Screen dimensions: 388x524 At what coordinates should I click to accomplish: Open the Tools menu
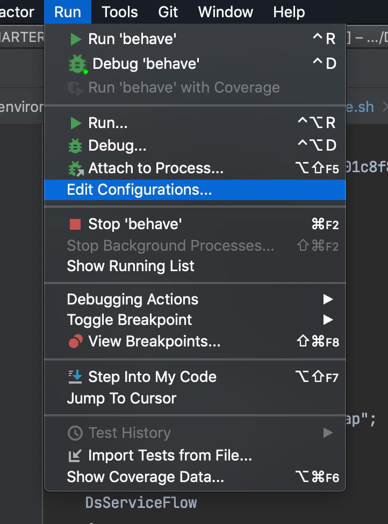pos(119,12)
